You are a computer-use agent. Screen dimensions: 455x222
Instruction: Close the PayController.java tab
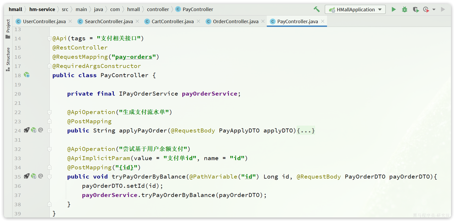point(323,22)
